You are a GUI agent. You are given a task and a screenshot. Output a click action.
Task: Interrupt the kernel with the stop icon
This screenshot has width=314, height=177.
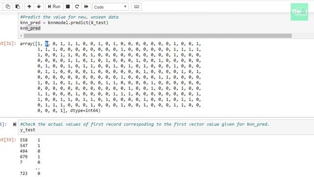tap(68, 6)
